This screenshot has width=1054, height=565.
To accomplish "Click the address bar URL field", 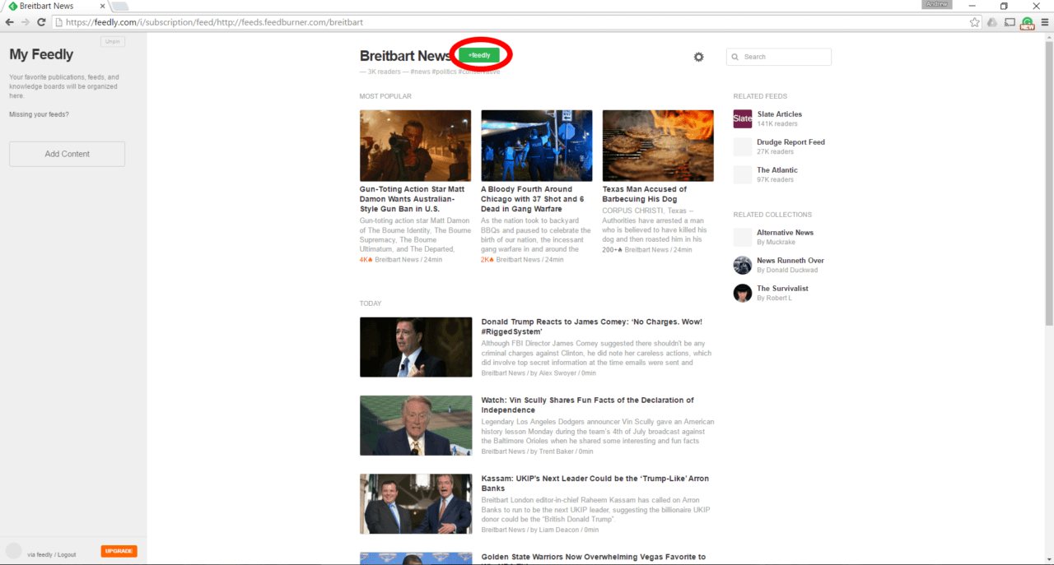I will pyautogui.click(x=511, y=22).
